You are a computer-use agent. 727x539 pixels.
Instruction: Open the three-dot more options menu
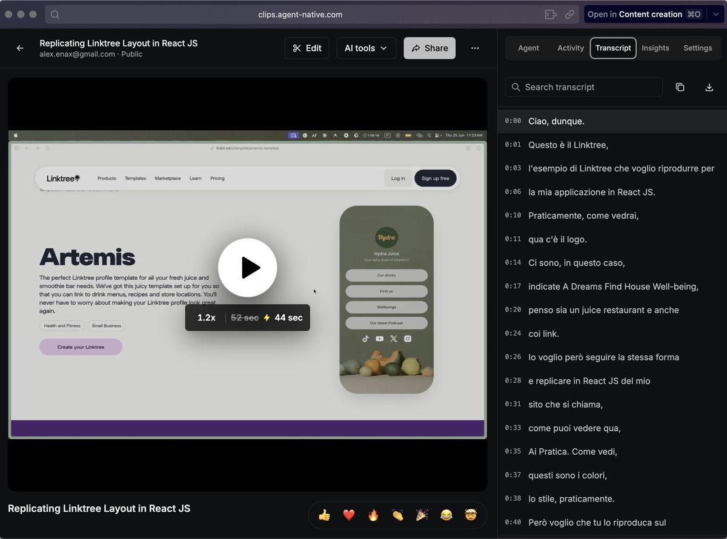tap(475, 48)
